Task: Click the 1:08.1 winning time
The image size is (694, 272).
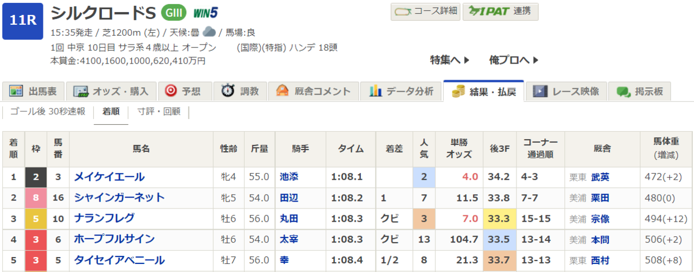Action: pyautogui.click(x=346, y=177)
